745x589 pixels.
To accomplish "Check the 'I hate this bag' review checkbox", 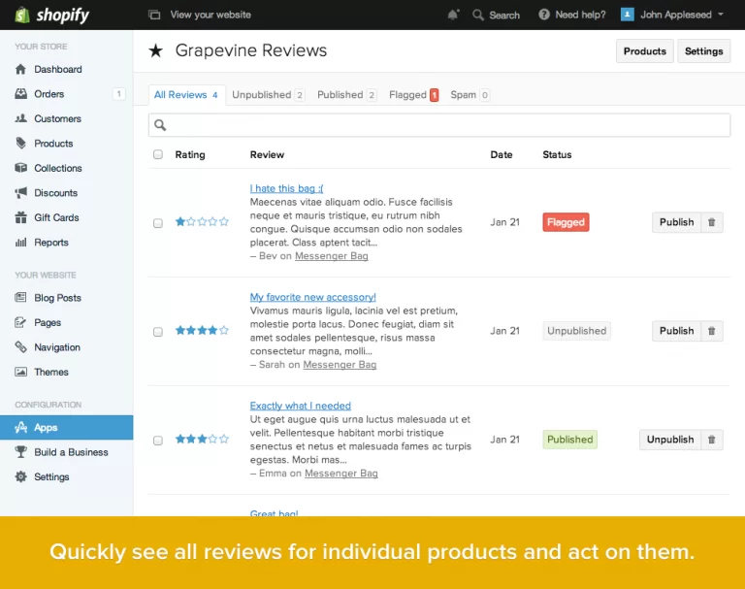I will 158,223.
